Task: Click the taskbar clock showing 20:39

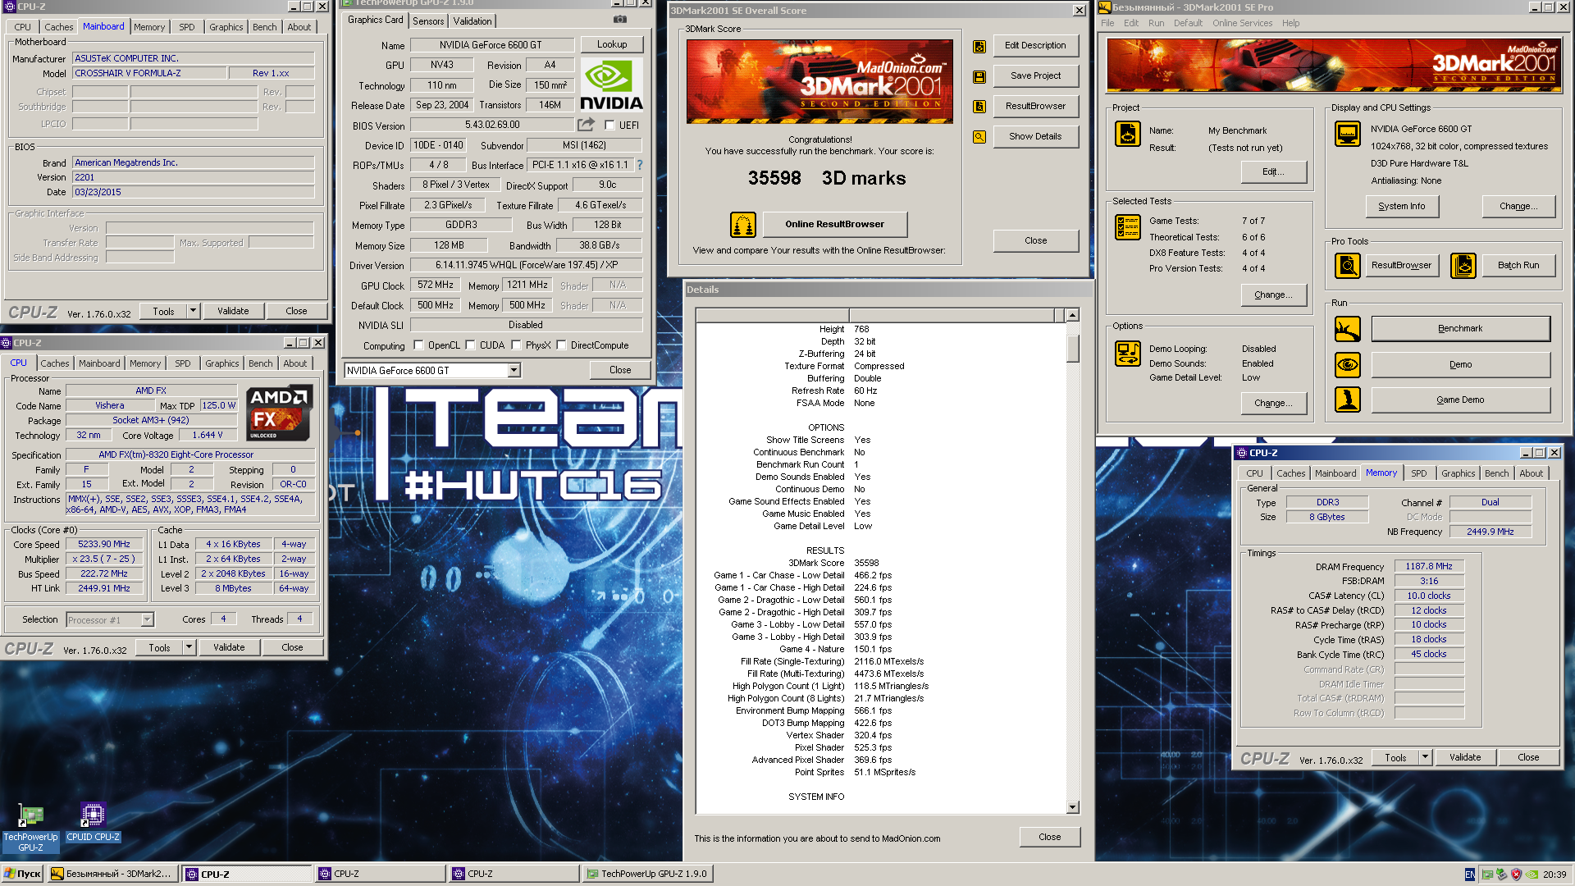Action: [x=1554, y=875]
